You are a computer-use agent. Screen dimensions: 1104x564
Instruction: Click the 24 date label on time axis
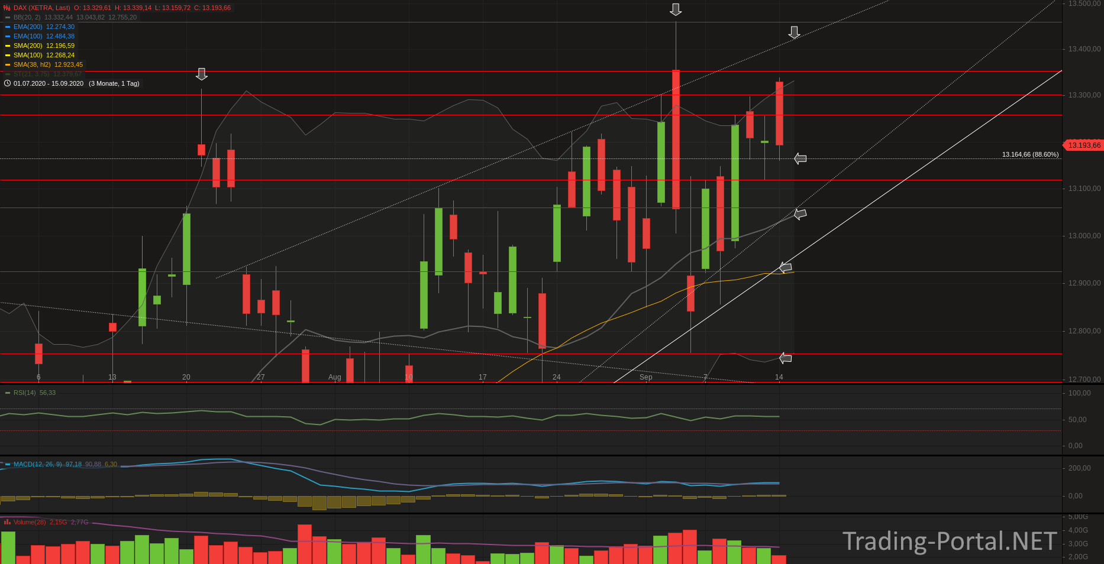coord(557,377)
